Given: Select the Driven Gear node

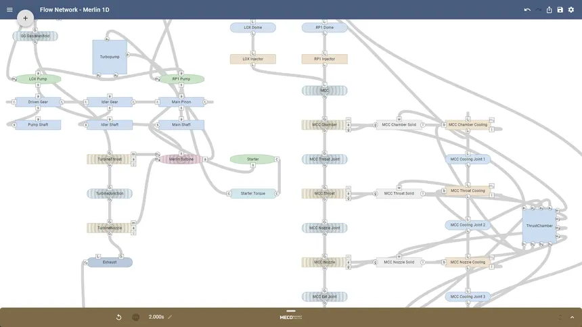Looking at the screenshot, I should point(38,102).
